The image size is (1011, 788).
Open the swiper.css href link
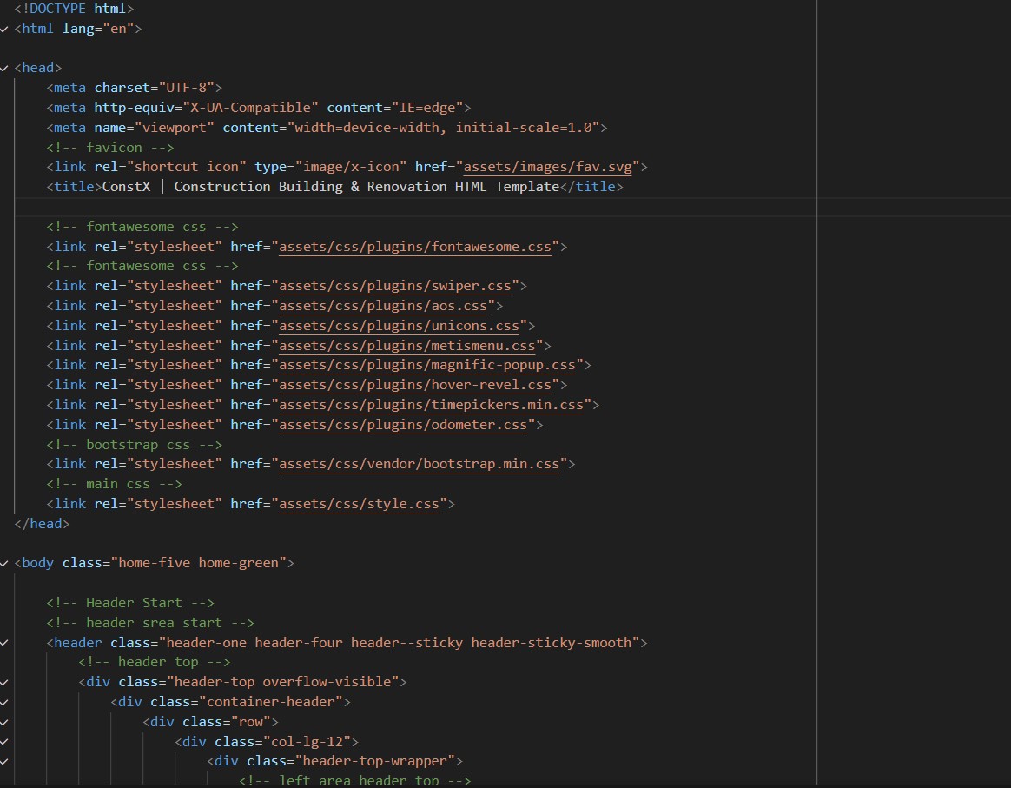(x=398, y=286)
